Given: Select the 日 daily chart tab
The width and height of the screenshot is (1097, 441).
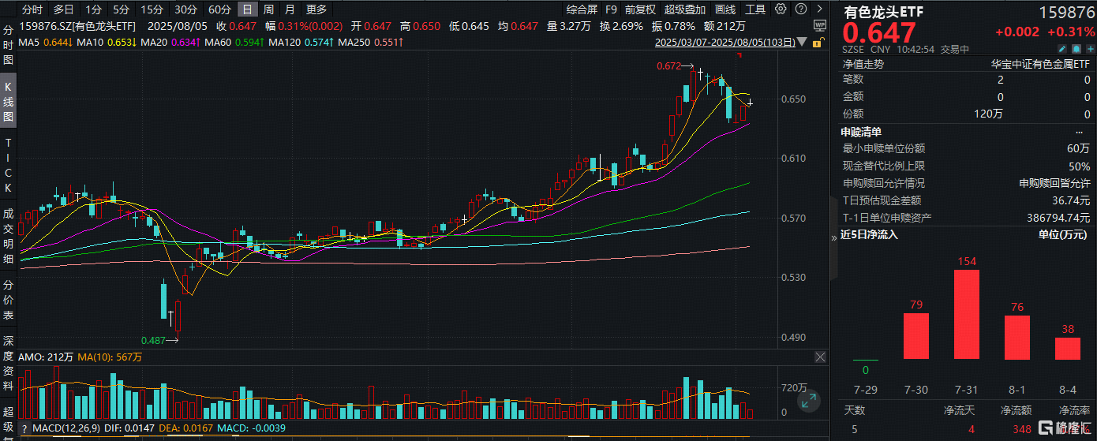Looking at the screenshot, I should pyautogui.click(x=248, y=9).
